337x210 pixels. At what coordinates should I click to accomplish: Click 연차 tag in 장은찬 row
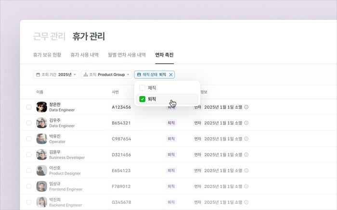click(x=197, y=107)
